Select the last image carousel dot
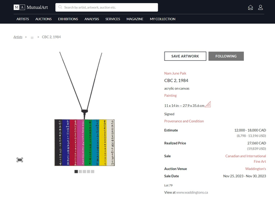 coord(93,171)
